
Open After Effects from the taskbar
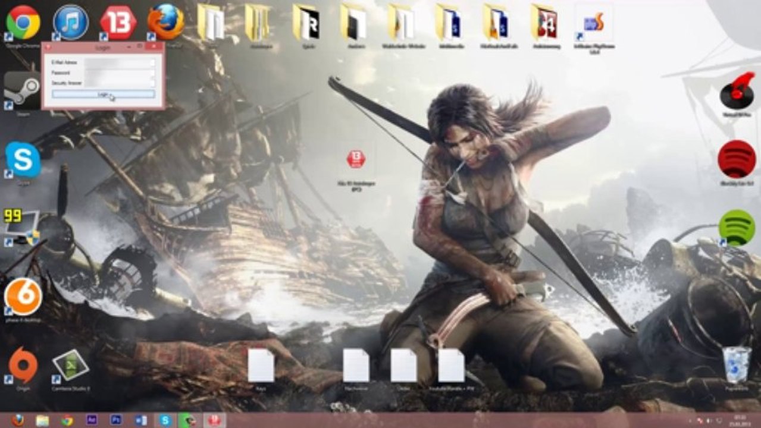click(92, 420)
